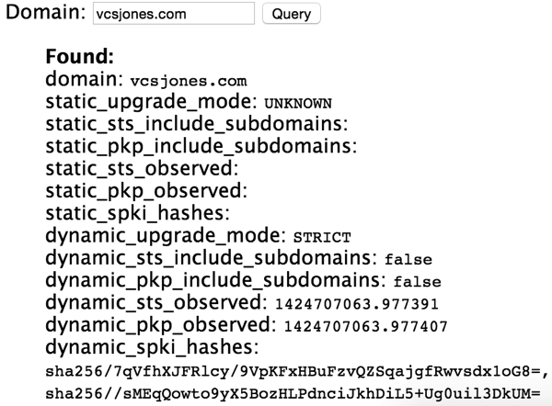Screen dimensions: 552x406
Task: Click the static_sts_observed label
Action: (x=142, y=168)
